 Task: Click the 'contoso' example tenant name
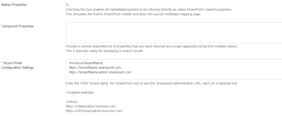pyautogui.click(x=72, y=102)
